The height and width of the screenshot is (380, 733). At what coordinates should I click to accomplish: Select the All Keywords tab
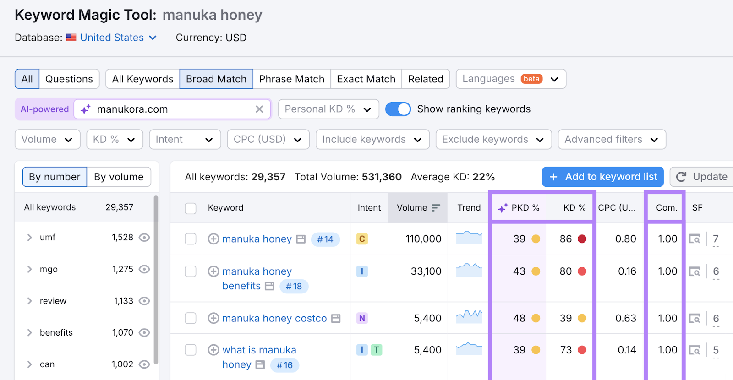[x=143, y=79]
